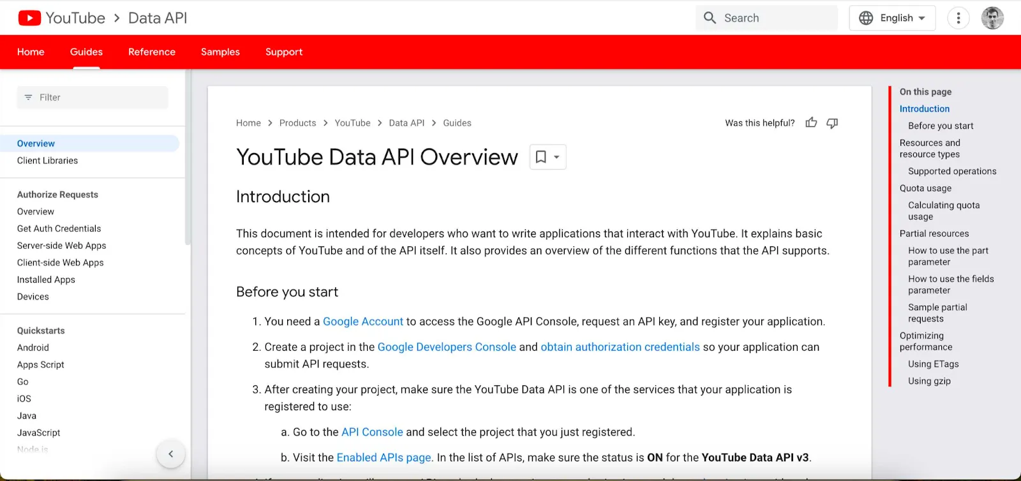Viewport: 1021px width, 481px height.
Task: Jump to Sample partial requests
Action: tap(937, 313)
